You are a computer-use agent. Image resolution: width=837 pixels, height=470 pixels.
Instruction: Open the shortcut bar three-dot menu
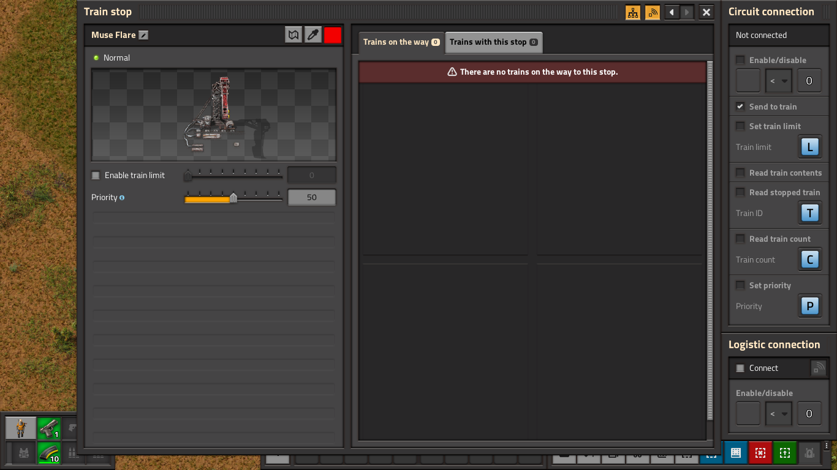(x=826, y=446)
